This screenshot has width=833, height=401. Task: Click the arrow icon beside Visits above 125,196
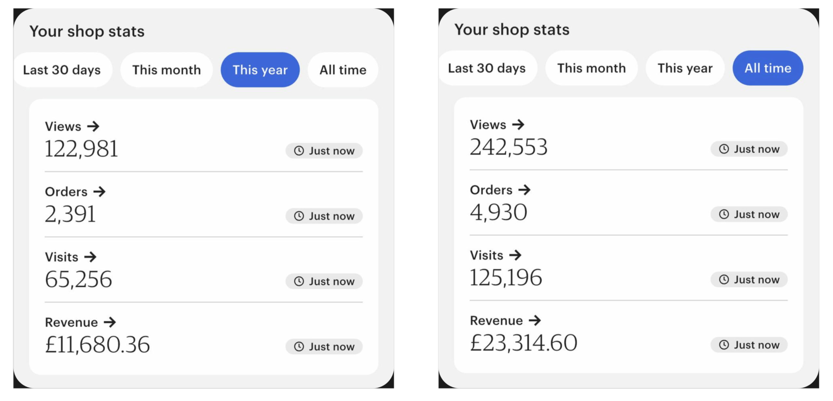(x=515, y=255)
